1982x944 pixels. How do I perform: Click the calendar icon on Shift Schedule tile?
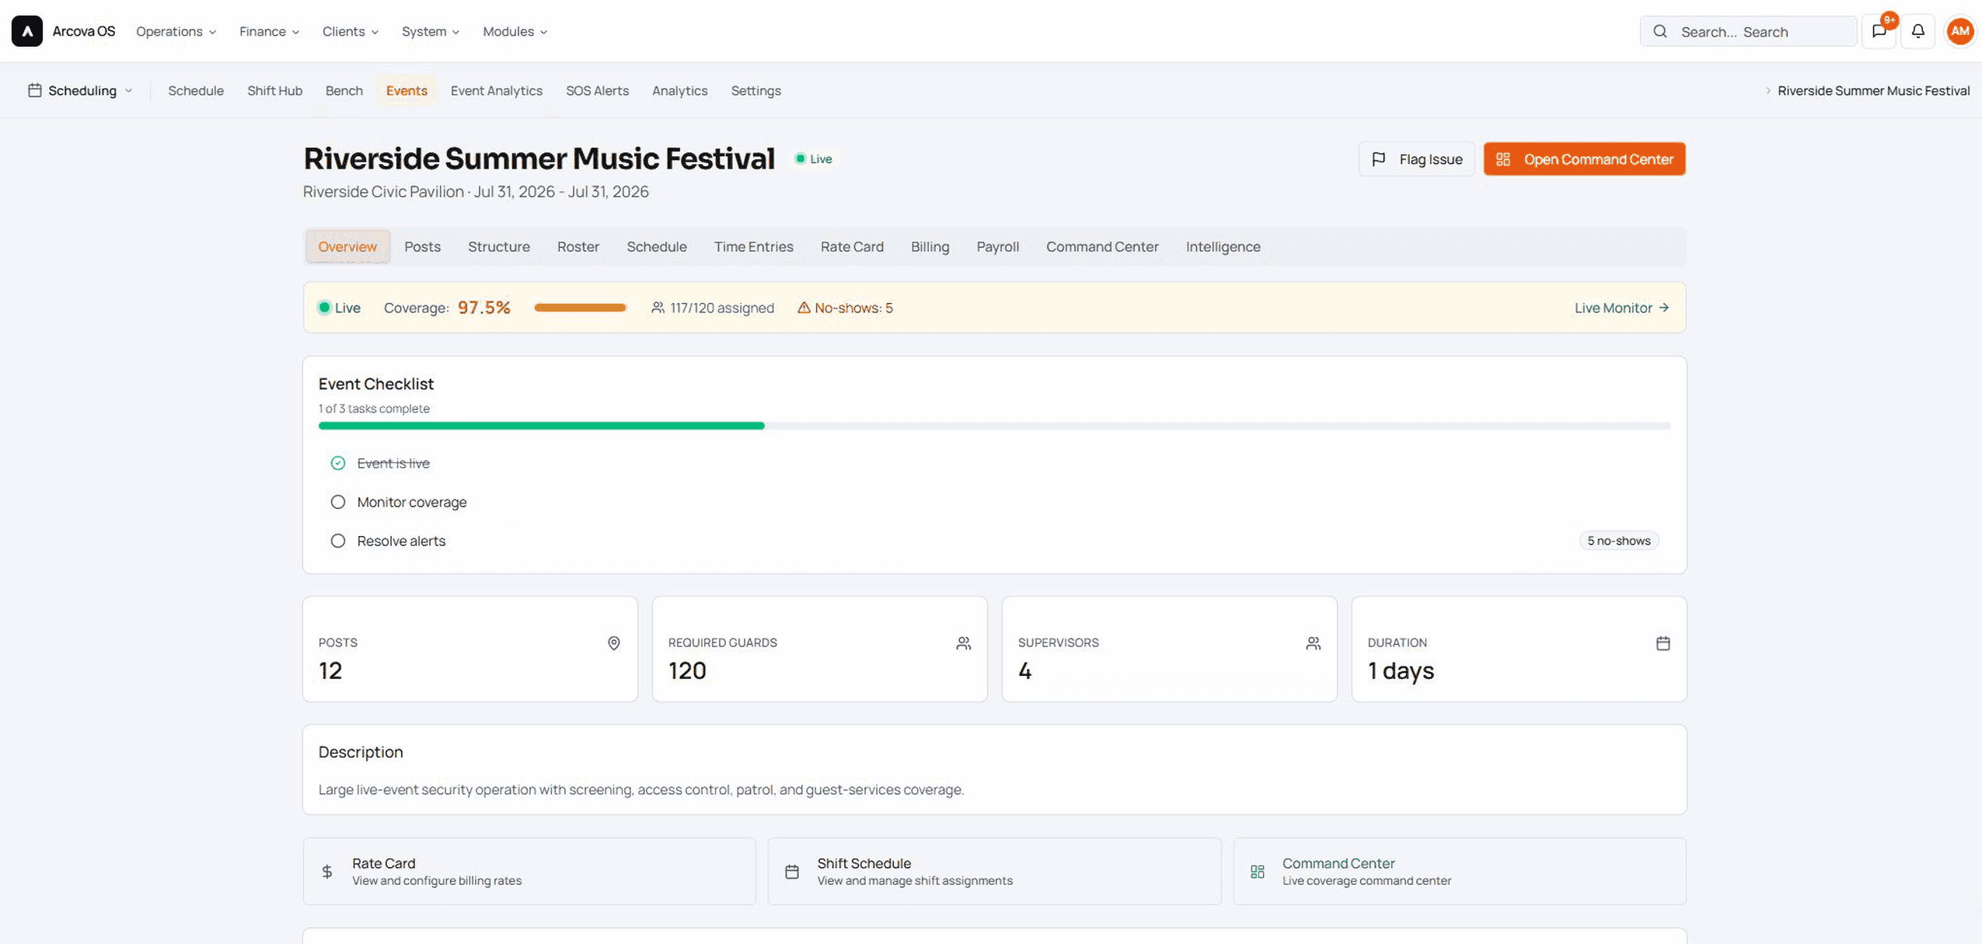(791, 872)
